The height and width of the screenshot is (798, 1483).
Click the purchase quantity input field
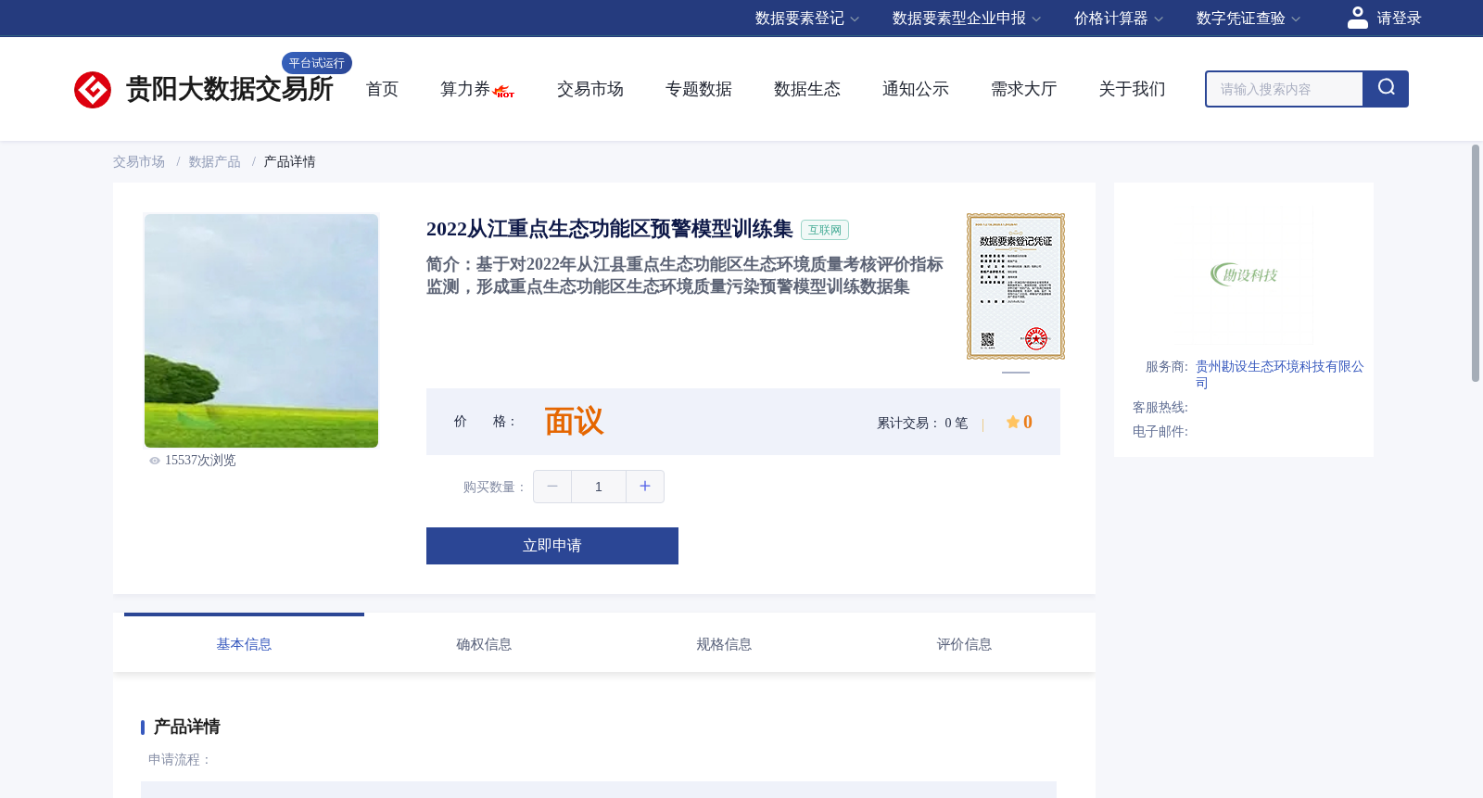[599, 487]
